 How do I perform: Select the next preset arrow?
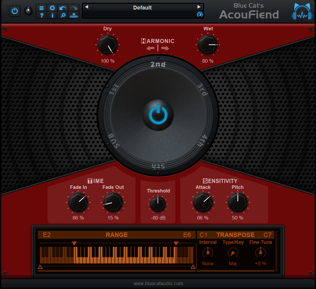tap(199, 7)
